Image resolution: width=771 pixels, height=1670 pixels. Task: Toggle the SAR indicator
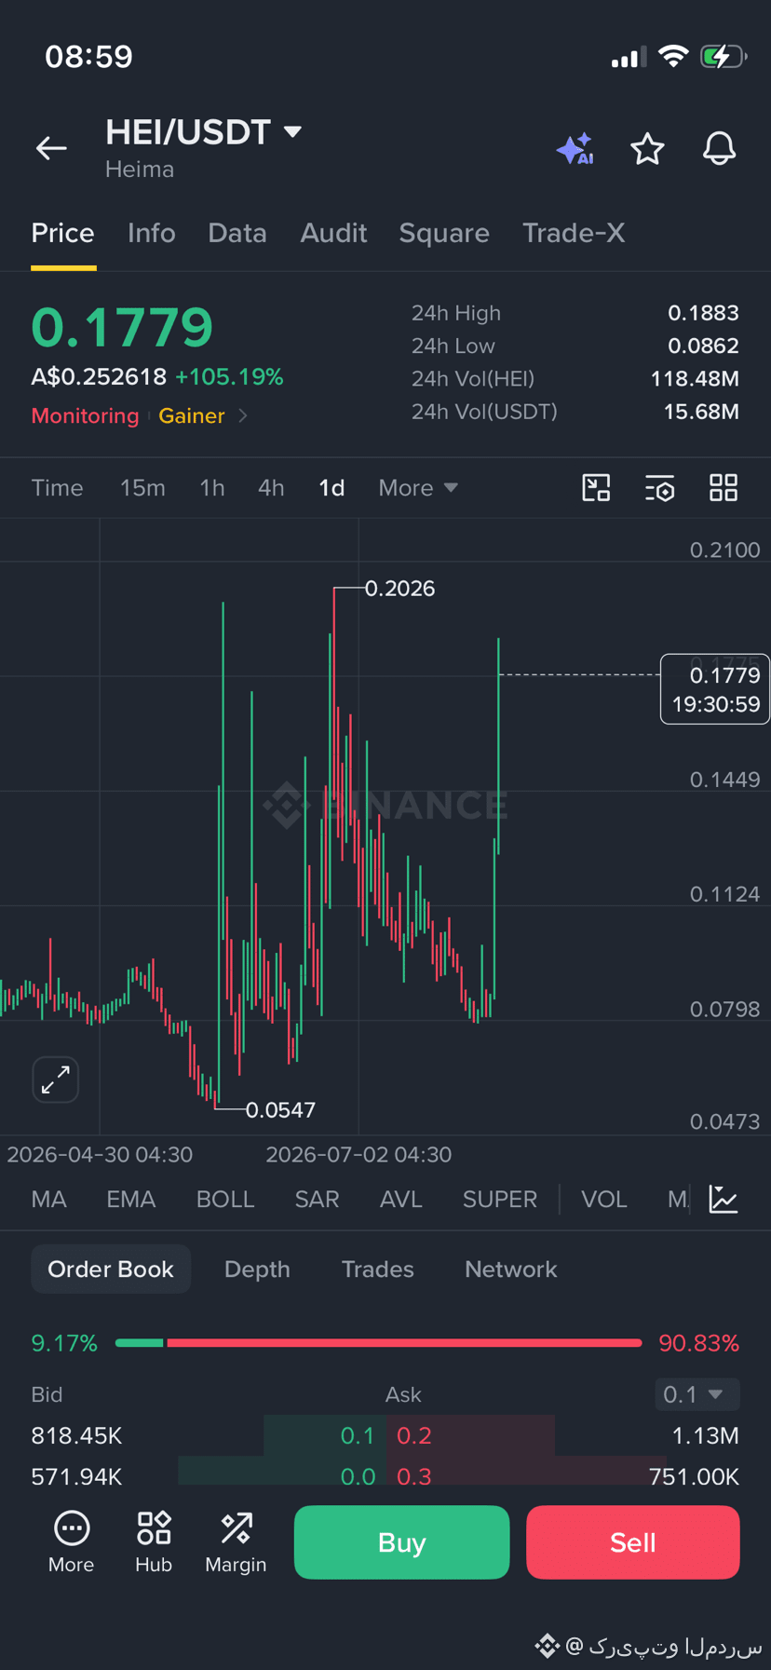click(317, 1200)
